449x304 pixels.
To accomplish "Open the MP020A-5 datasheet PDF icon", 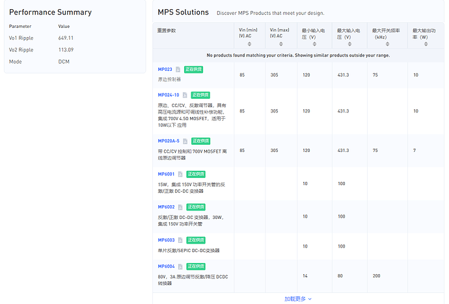I will (185, 141).
